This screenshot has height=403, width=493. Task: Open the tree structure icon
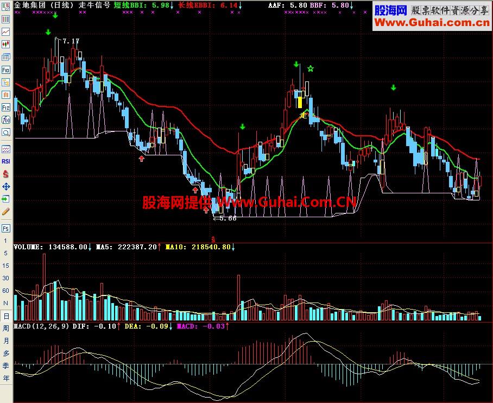(x=5, y=82)
